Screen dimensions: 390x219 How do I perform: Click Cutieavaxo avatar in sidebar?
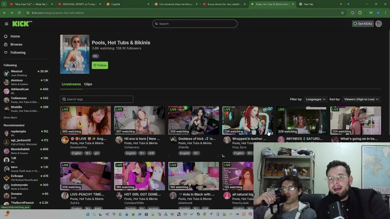[x=6, y=100]
